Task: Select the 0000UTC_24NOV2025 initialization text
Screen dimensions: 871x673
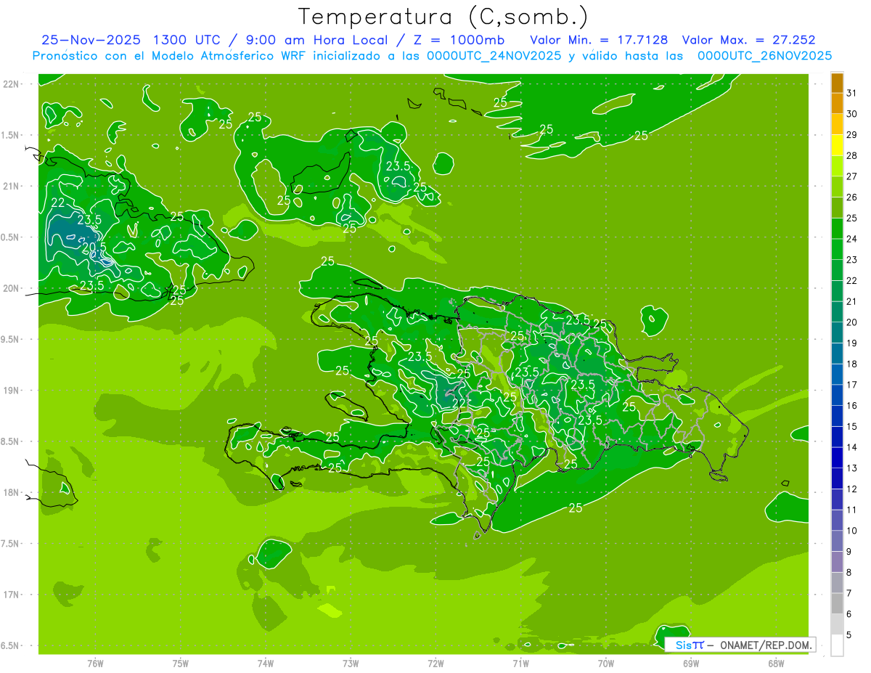Action: [492, 56]
